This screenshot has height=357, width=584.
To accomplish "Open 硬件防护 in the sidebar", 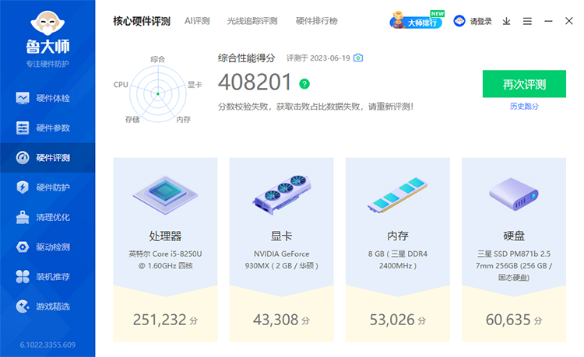I will pyautogui.click(x=47, y=187).
